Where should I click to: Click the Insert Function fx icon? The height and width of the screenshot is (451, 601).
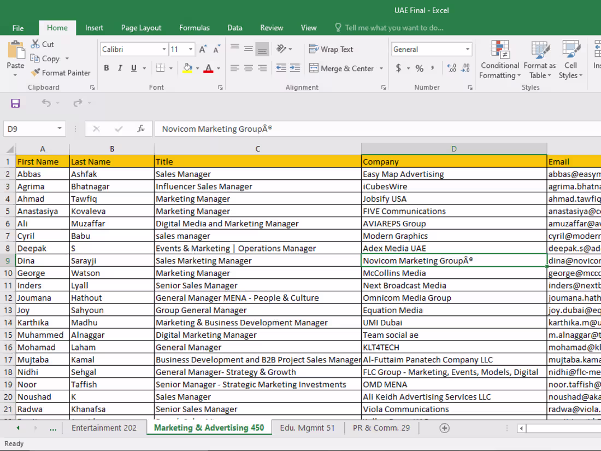pos(141,129)
